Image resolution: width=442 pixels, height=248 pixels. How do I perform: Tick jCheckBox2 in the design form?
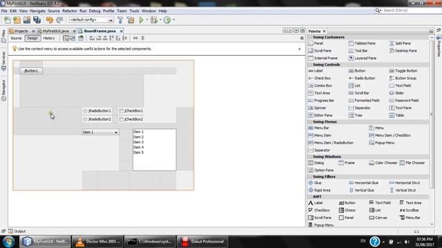[131, 119]
